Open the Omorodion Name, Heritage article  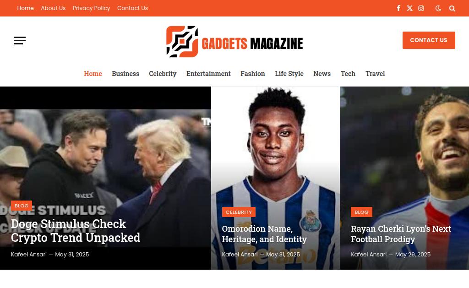[264, 234]
